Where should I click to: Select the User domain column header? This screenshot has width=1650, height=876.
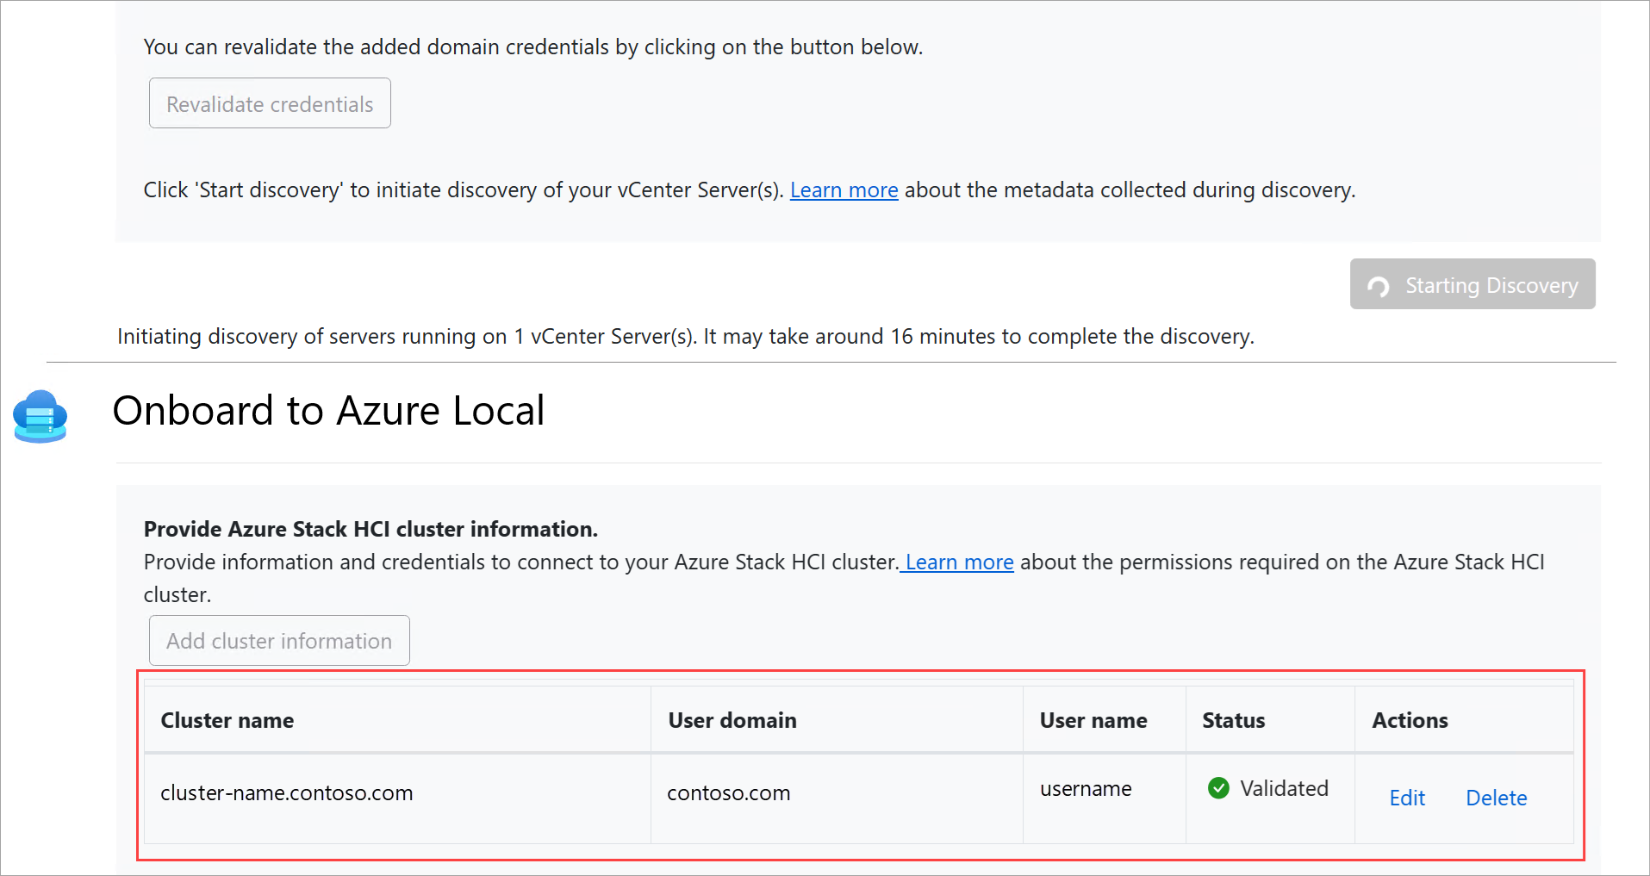pos(732,720)
